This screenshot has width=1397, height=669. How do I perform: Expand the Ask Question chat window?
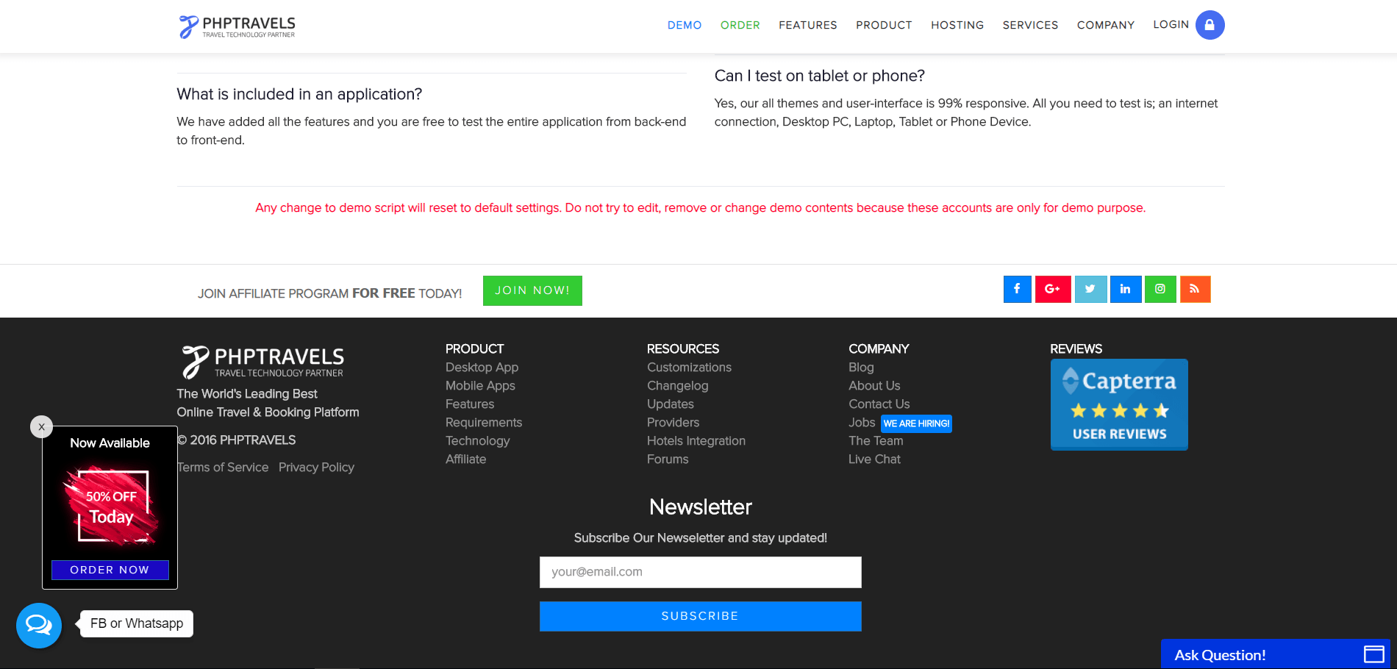click(1373, 654)
